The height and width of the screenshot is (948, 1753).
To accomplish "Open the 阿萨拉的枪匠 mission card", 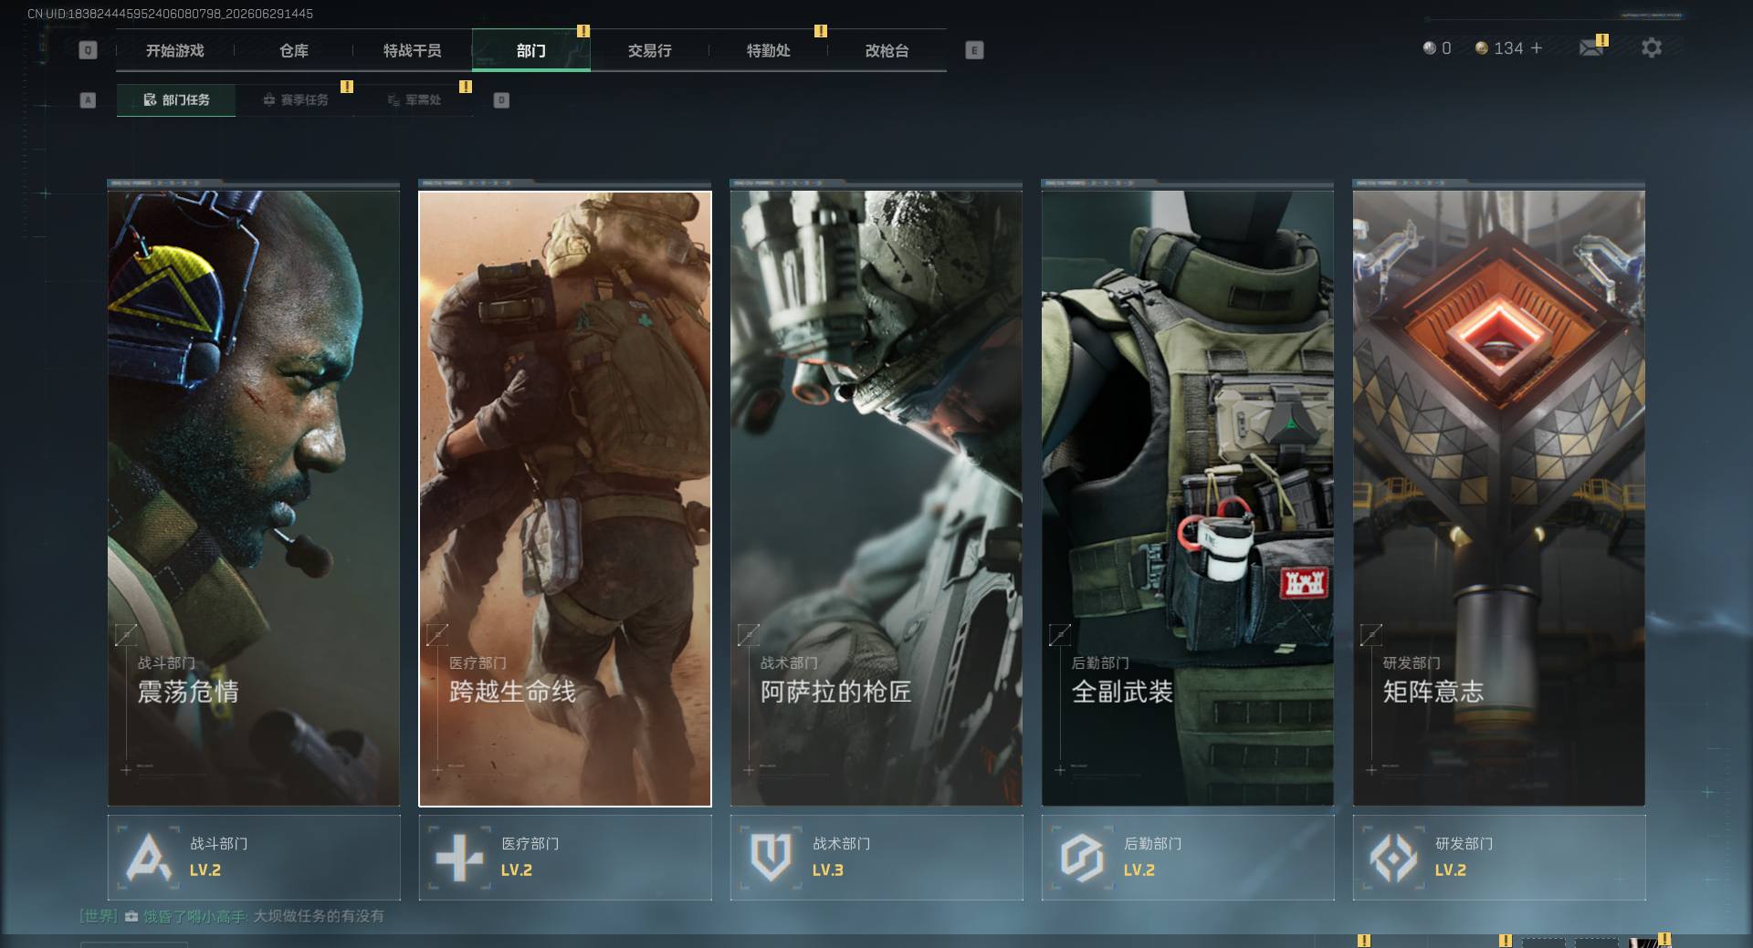I will (876, 498).
